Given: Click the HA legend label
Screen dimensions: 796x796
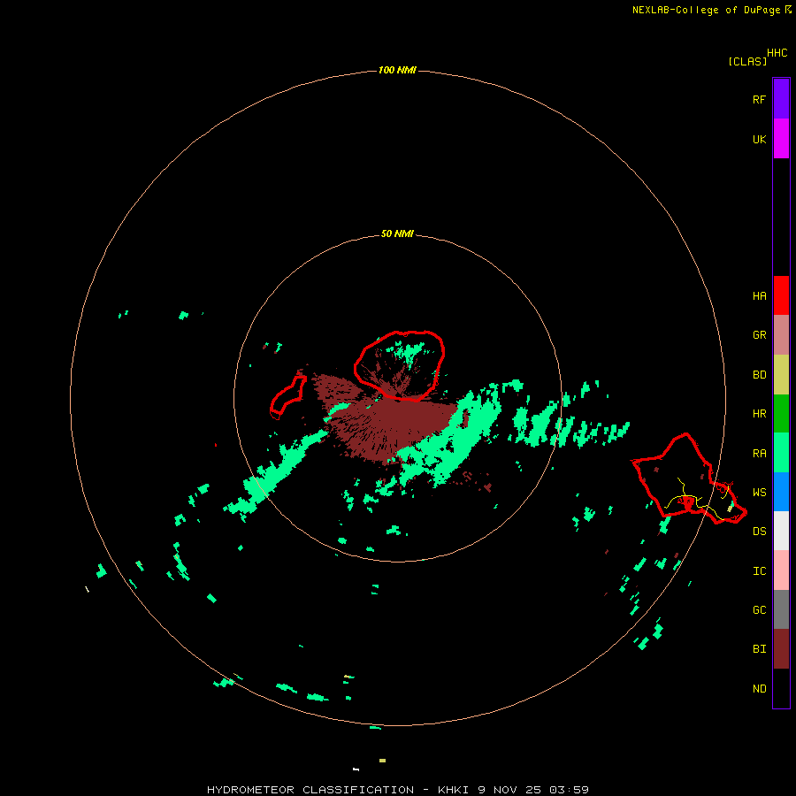Looking at the screenshot, I should [759, 296].
